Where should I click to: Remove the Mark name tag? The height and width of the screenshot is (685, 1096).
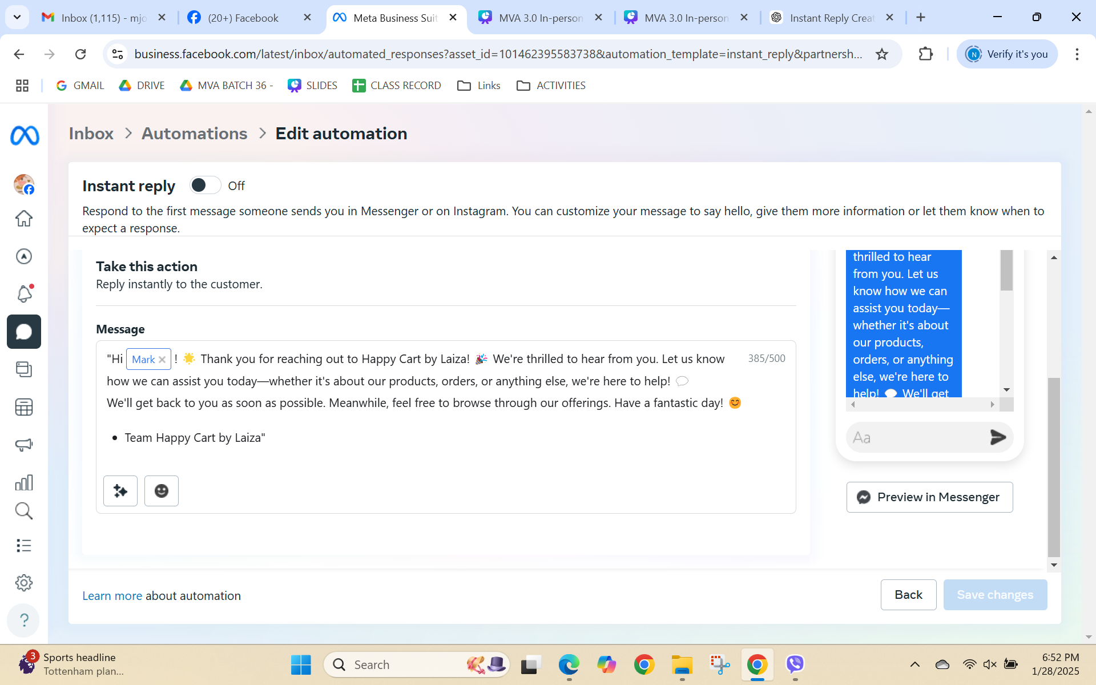click(x=162, y=360)
